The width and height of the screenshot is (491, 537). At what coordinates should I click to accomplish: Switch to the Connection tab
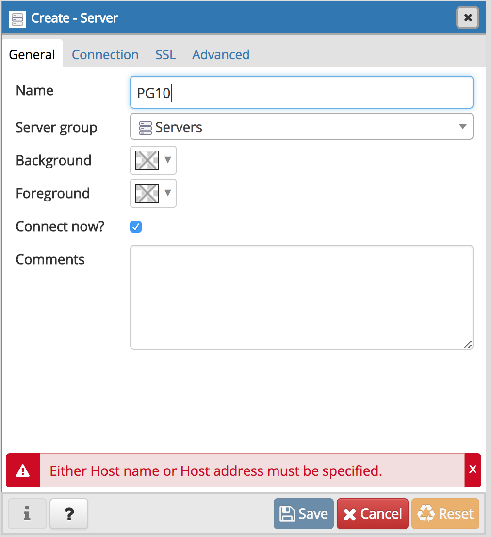(x=105, y=54)
